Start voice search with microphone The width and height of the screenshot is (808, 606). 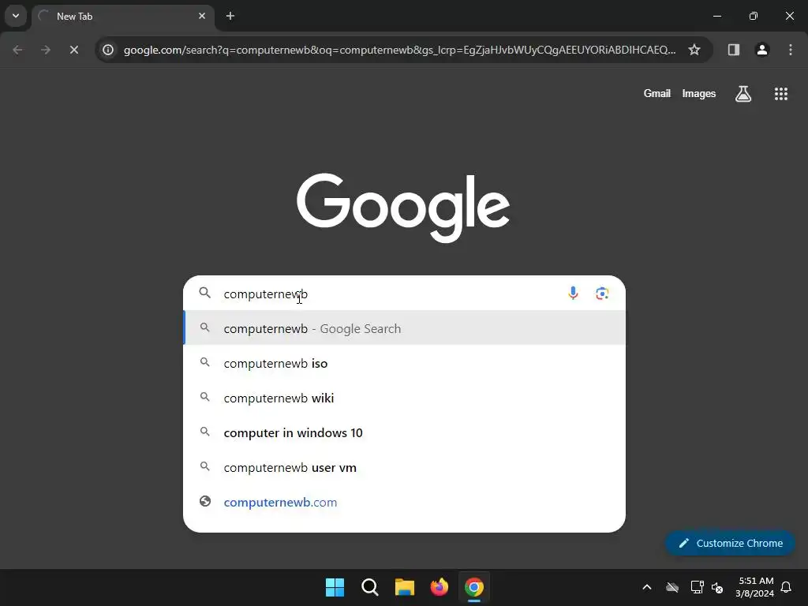(573, 294)
